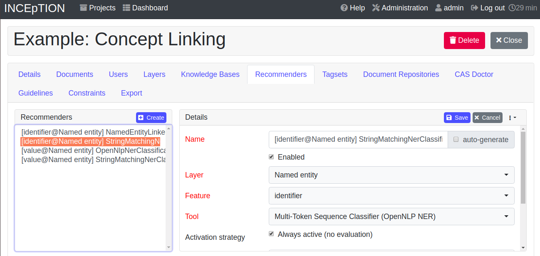
Task: Click the Cancel button in Details panel
Action: (x=487, y=117)
